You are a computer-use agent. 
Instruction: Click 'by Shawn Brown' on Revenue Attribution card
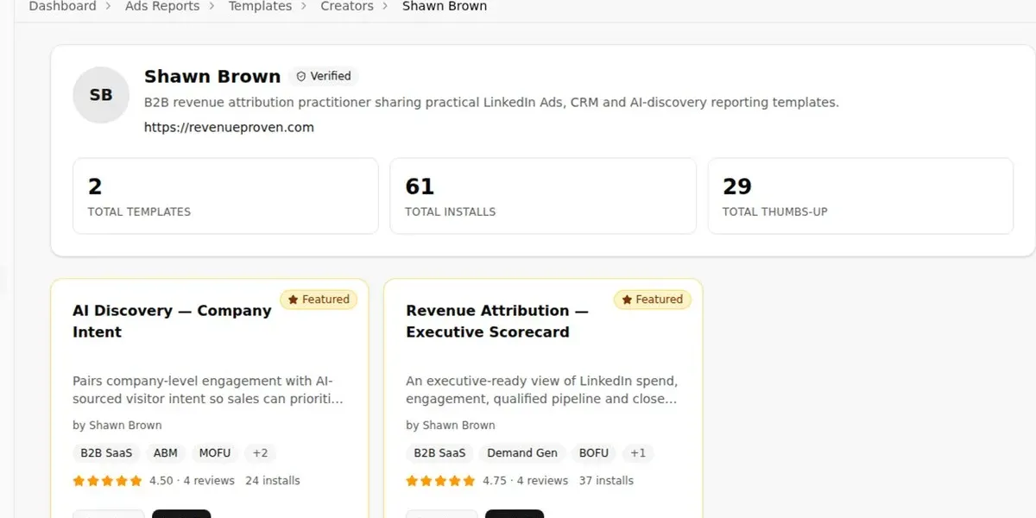point(451,425)
